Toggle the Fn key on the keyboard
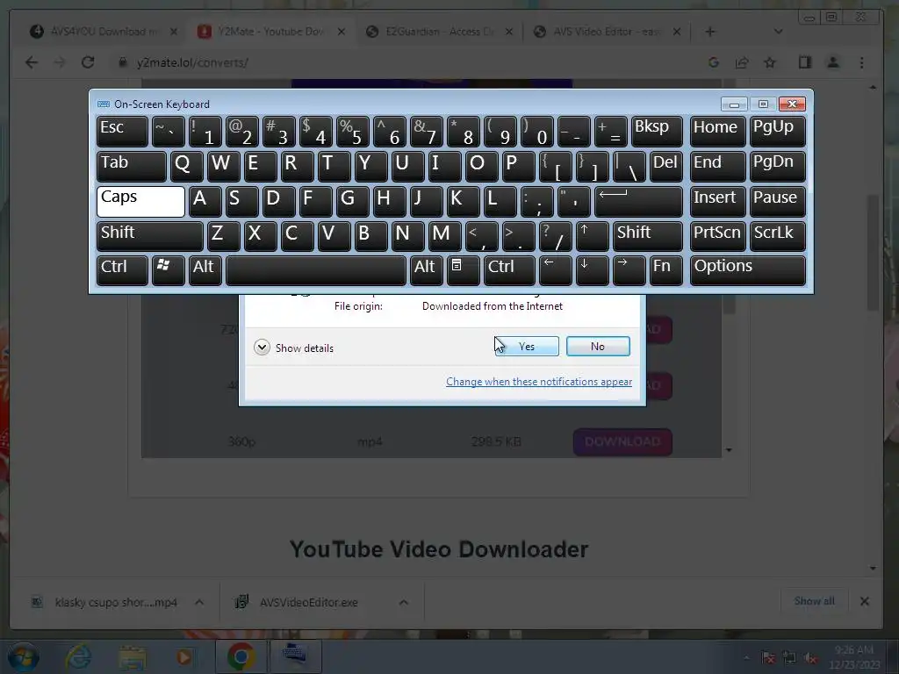This screenshot has width=899, height=674. (666, 270)
